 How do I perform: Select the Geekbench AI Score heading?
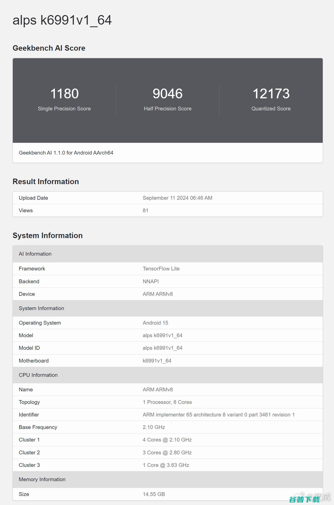pos(49,48)
